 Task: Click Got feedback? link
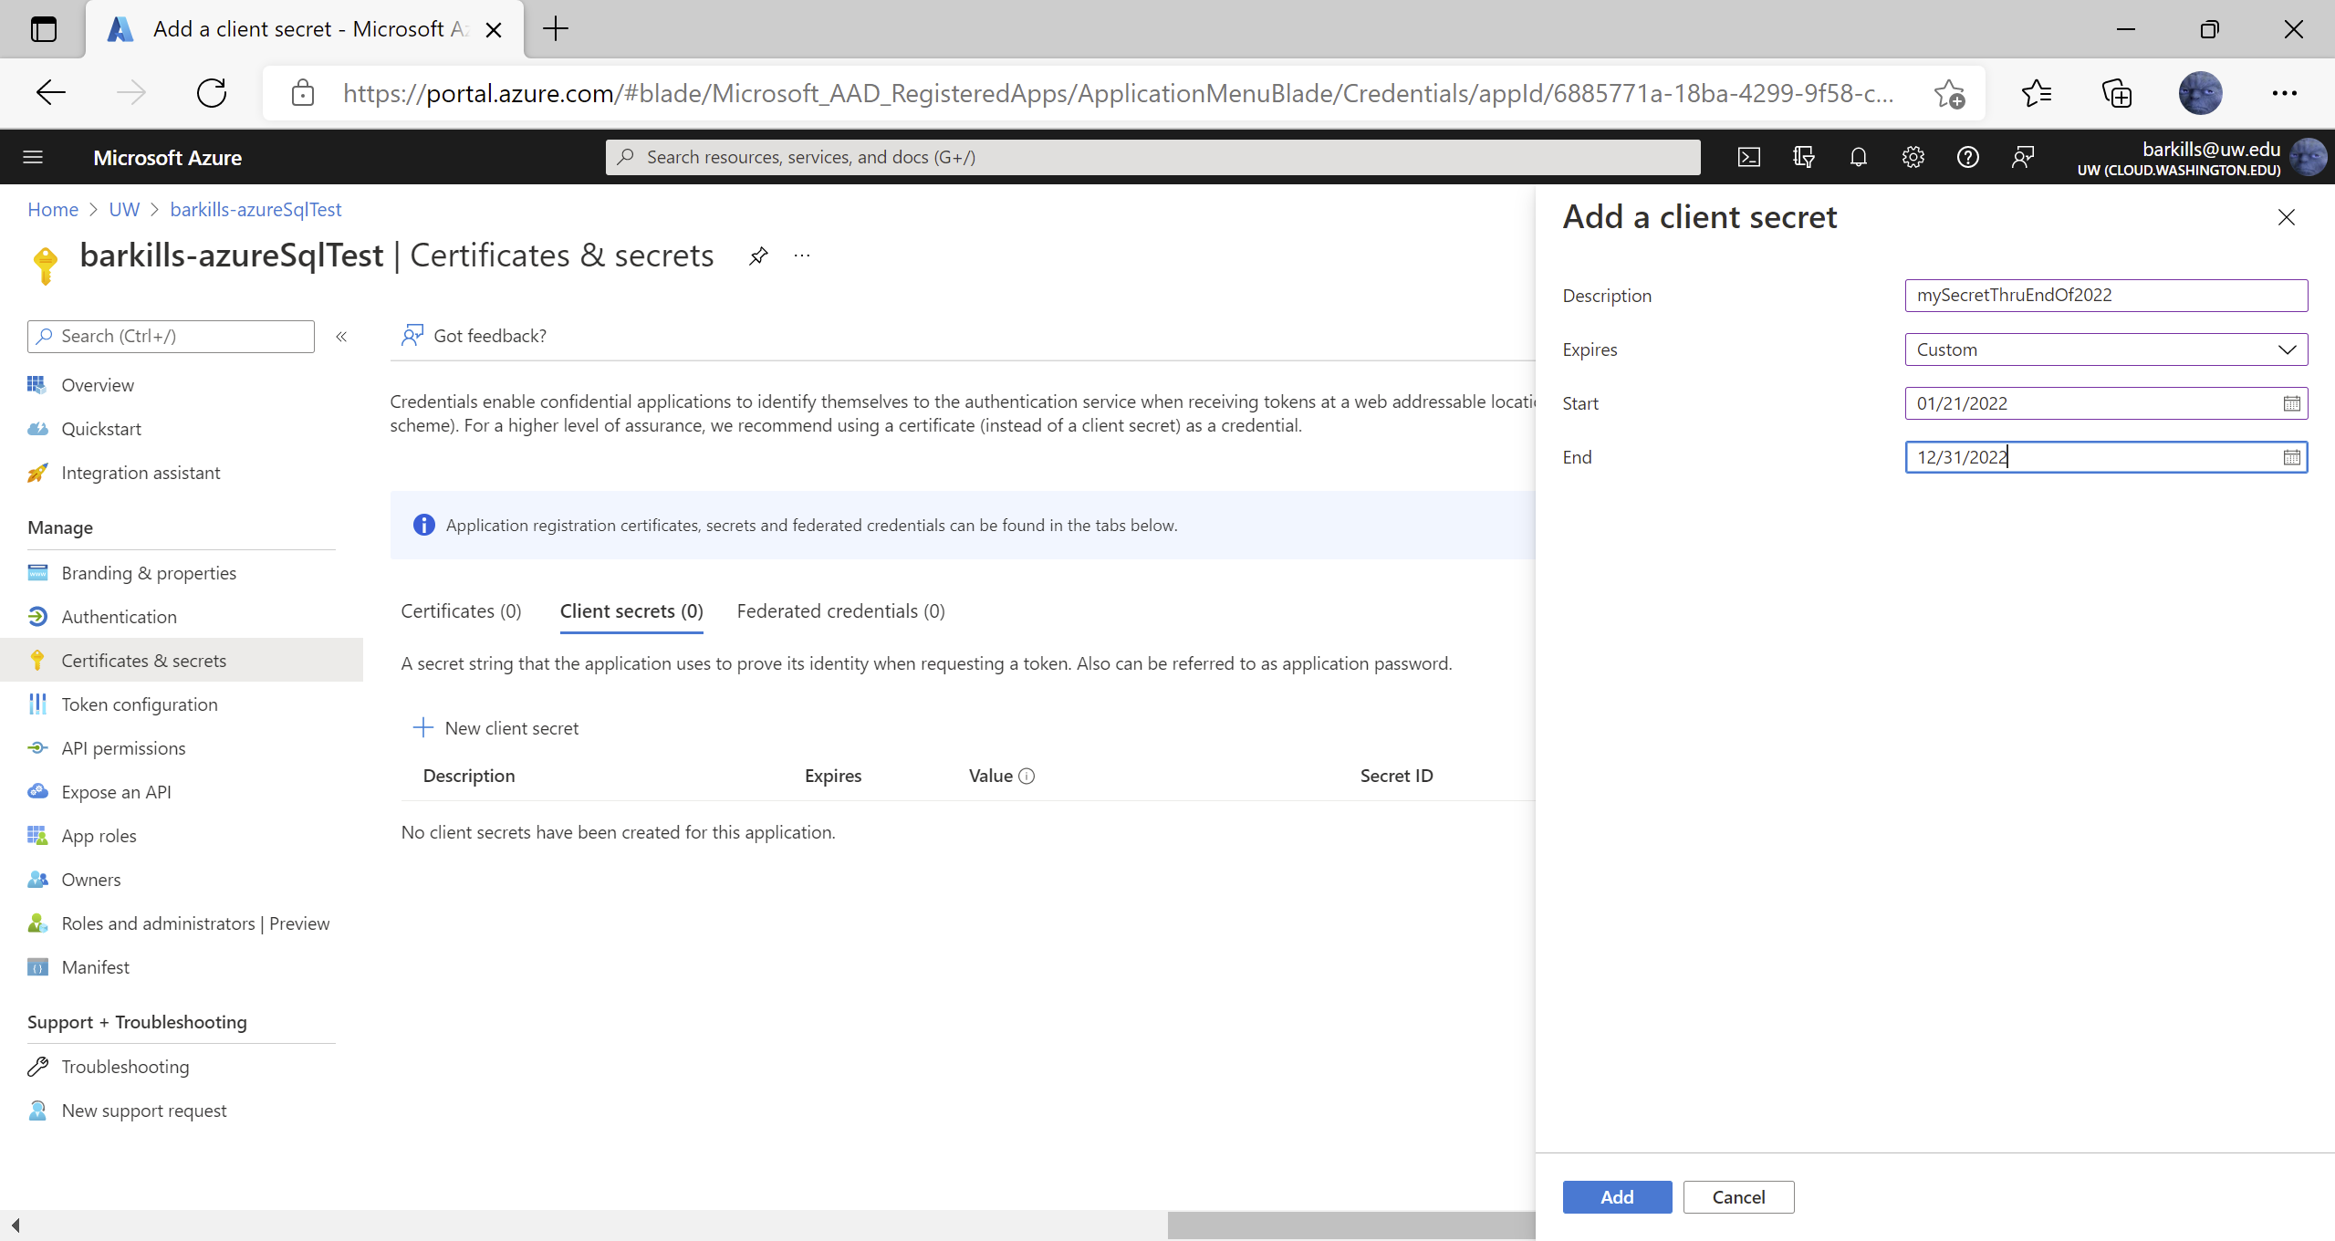474,336
